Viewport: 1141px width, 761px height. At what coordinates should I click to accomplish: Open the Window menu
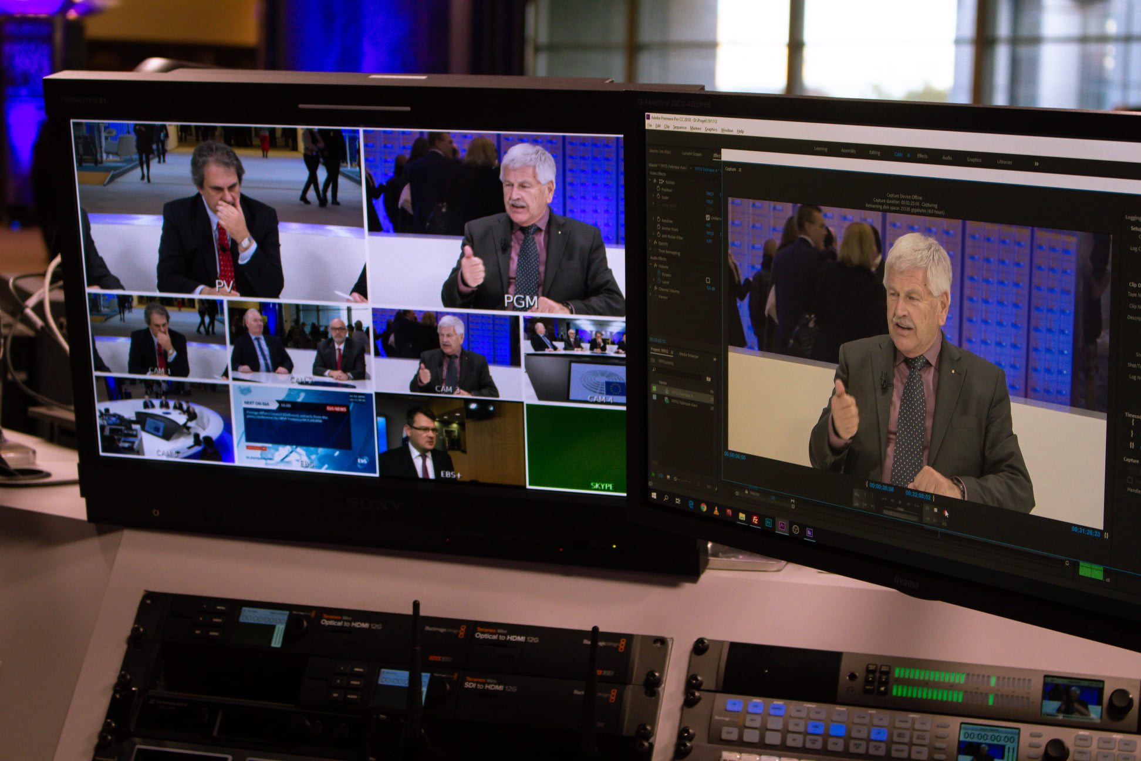point(727,130)
